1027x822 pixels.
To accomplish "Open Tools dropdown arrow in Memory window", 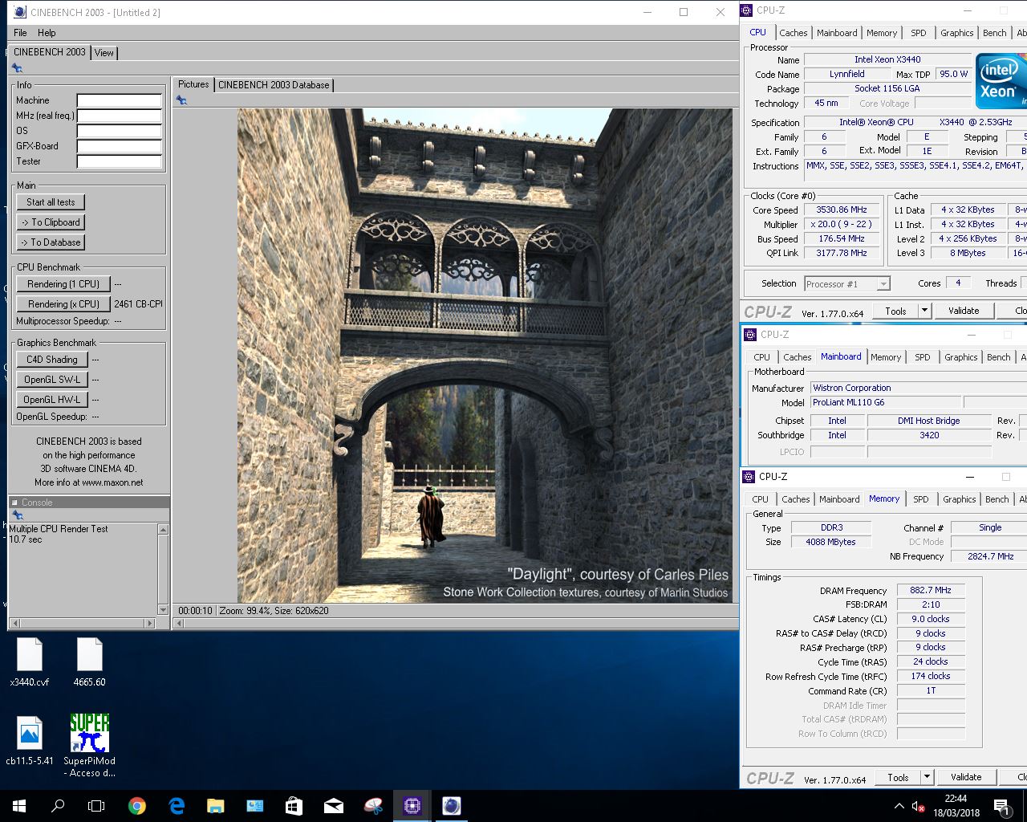I will click(x=927, y=777).
